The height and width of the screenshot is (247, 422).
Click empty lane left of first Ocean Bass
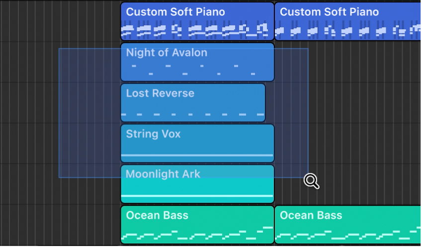click(60, 225)
